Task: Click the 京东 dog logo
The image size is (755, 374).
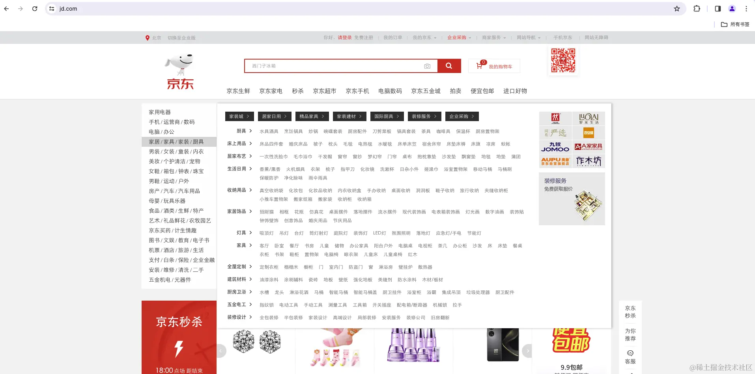Action: coord(180,72)
